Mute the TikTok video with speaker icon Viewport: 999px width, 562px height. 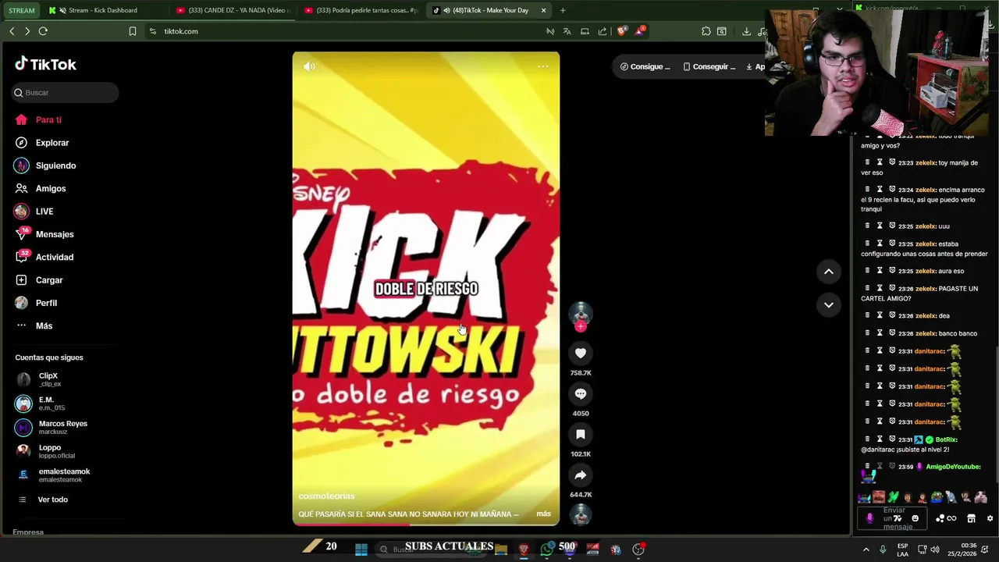coord(310,66)
